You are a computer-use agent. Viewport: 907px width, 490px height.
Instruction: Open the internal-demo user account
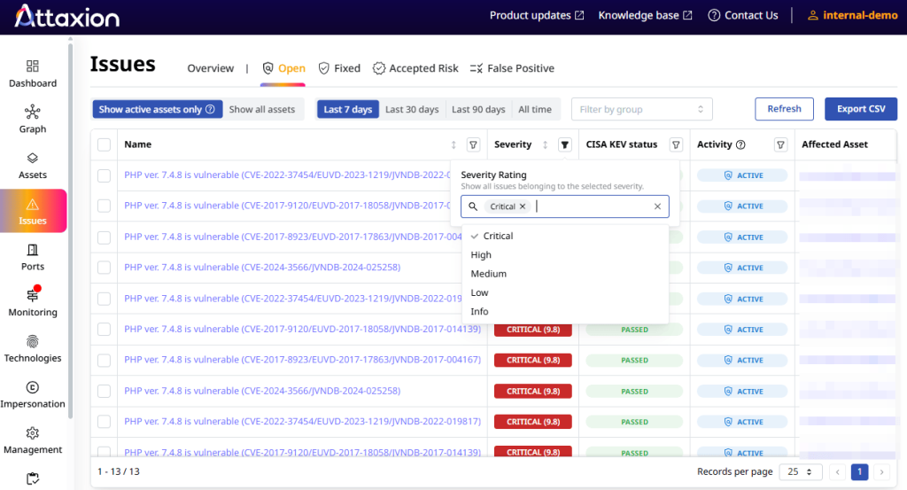pyautogui.click(x=852, y=16)
